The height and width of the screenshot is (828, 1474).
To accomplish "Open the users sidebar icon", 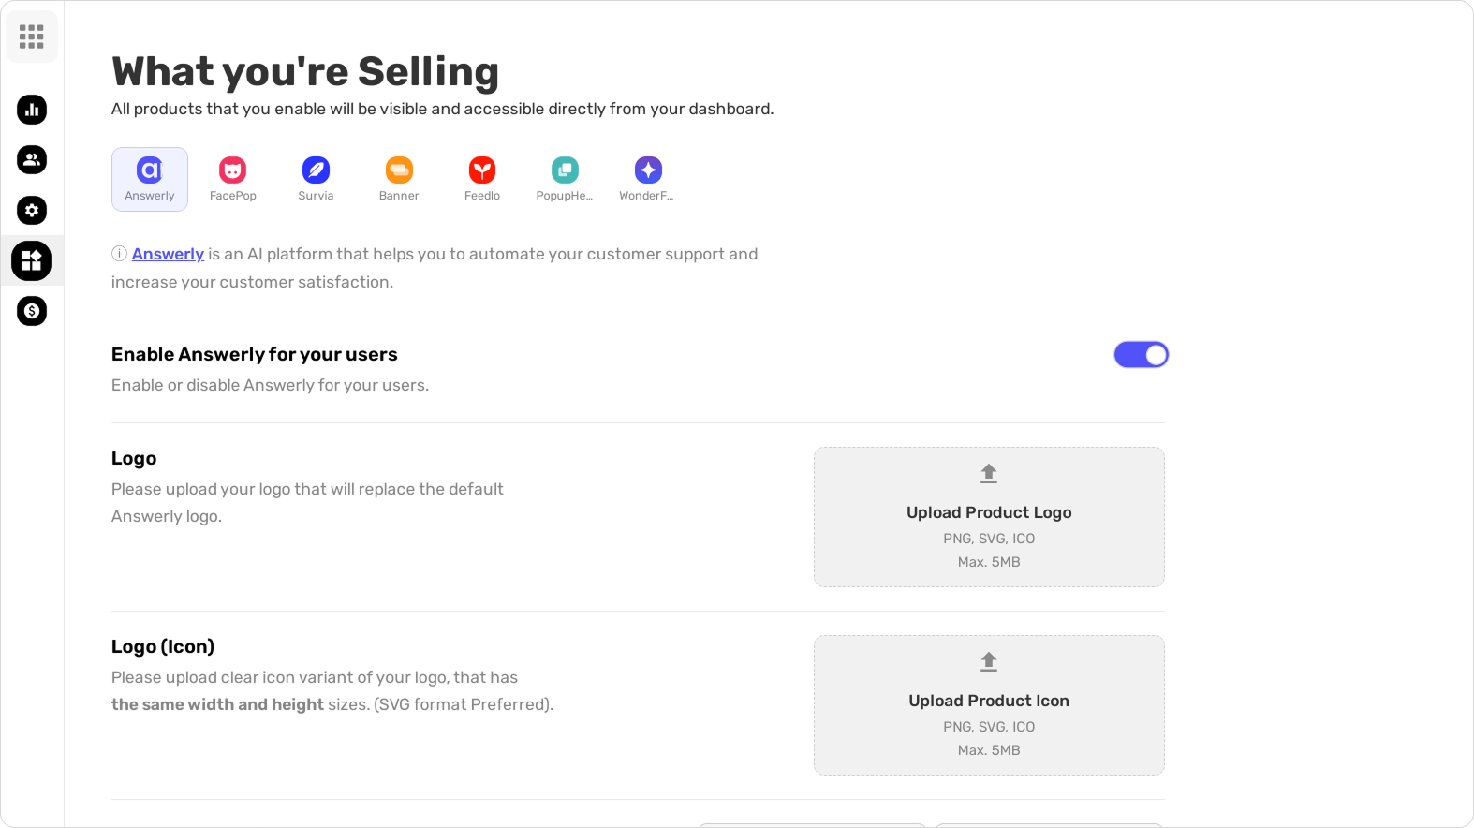I will [32, 159].
